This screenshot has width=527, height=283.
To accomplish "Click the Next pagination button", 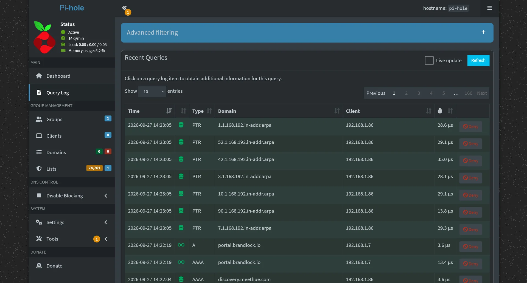I will pyautogui.click(x=482, y=93).
